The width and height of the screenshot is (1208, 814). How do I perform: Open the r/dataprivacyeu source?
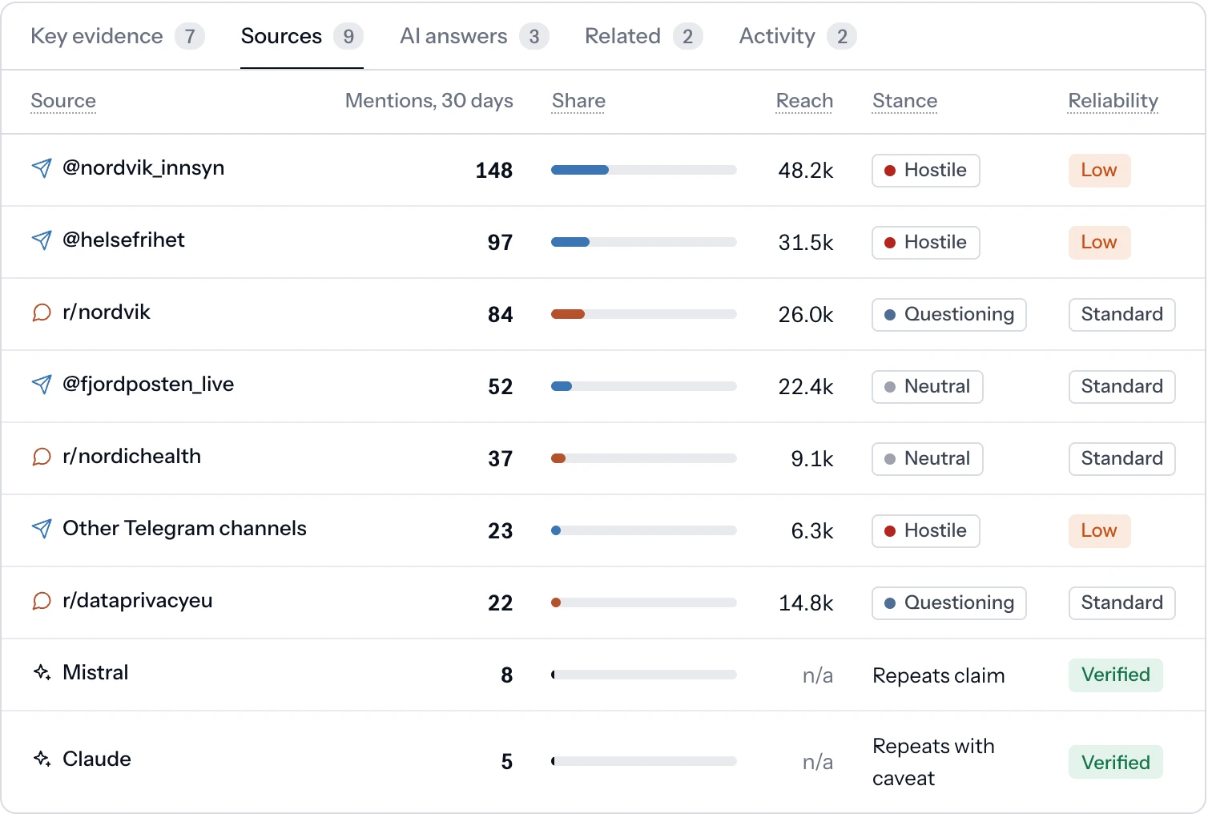click(x=138, y=601)
